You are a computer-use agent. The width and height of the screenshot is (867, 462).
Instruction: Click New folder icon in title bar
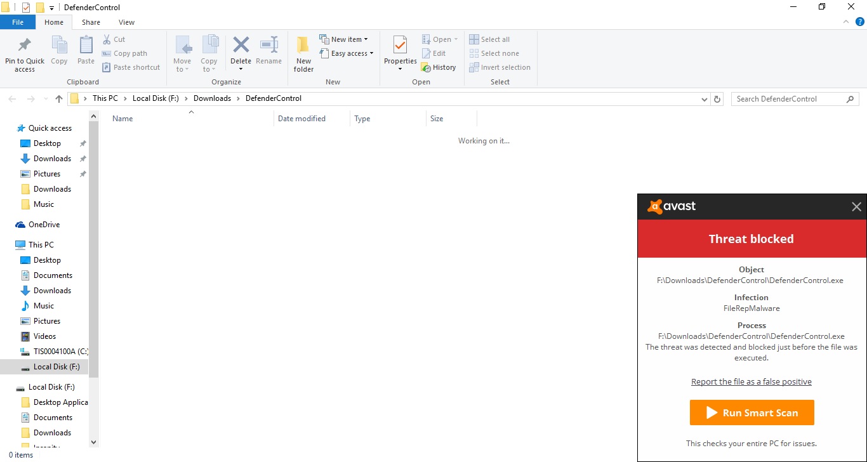[x=40, y=8]
